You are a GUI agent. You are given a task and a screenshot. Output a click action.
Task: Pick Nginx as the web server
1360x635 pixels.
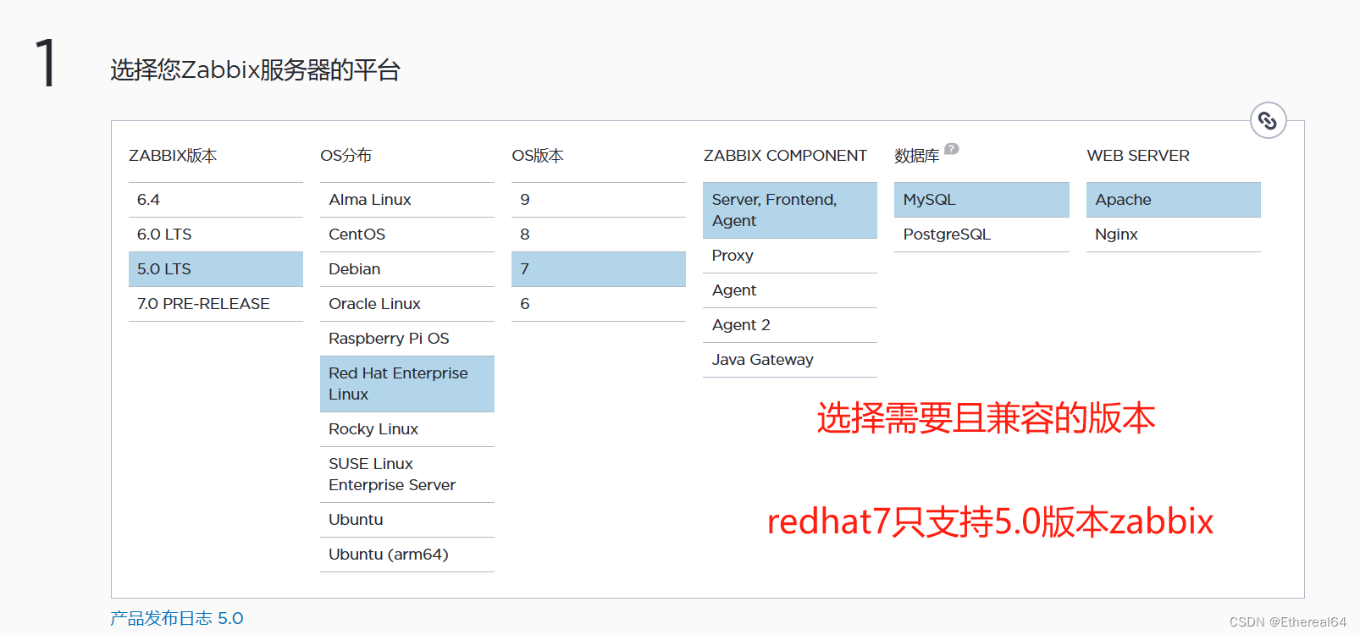click(x=1174, y=235)
